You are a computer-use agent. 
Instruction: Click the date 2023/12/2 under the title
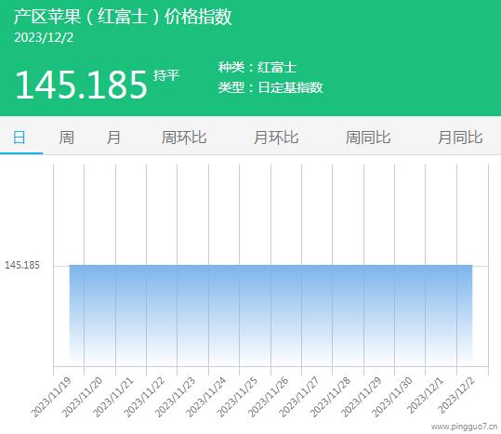(x=44, y=38)
